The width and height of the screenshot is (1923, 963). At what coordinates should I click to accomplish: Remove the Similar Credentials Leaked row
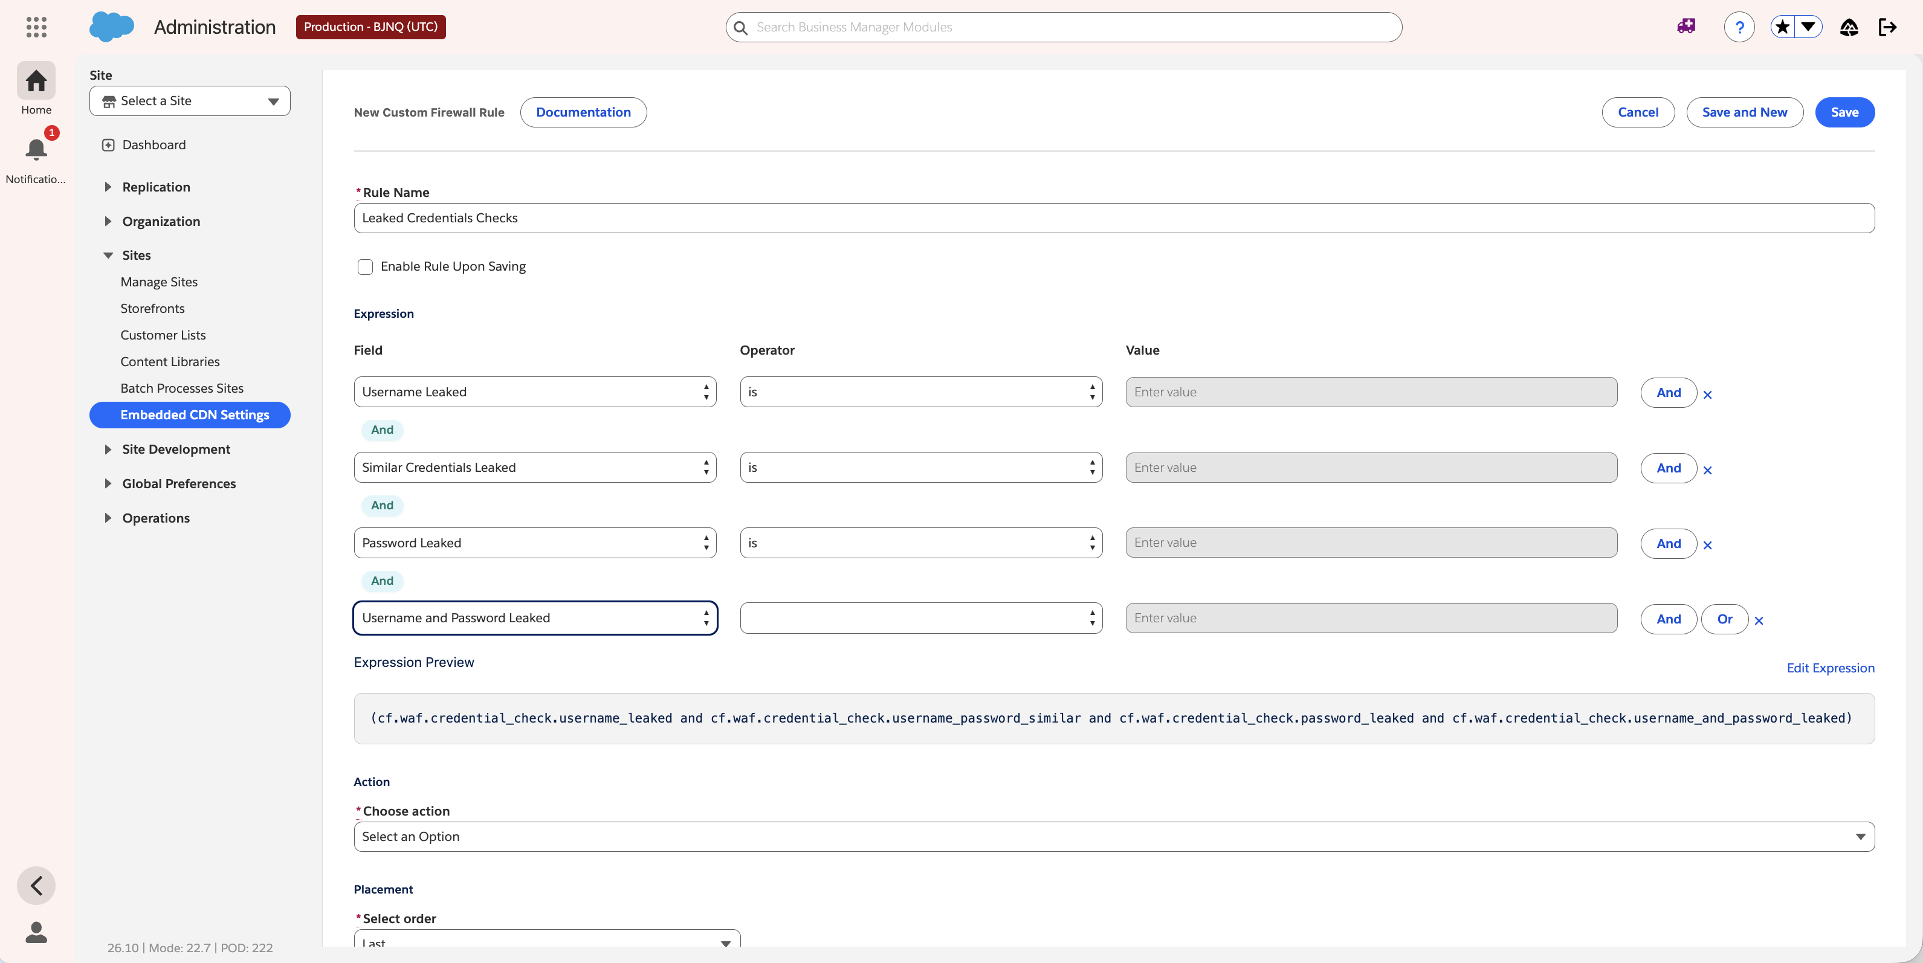pyautogui.click(x=1707, y=469)
